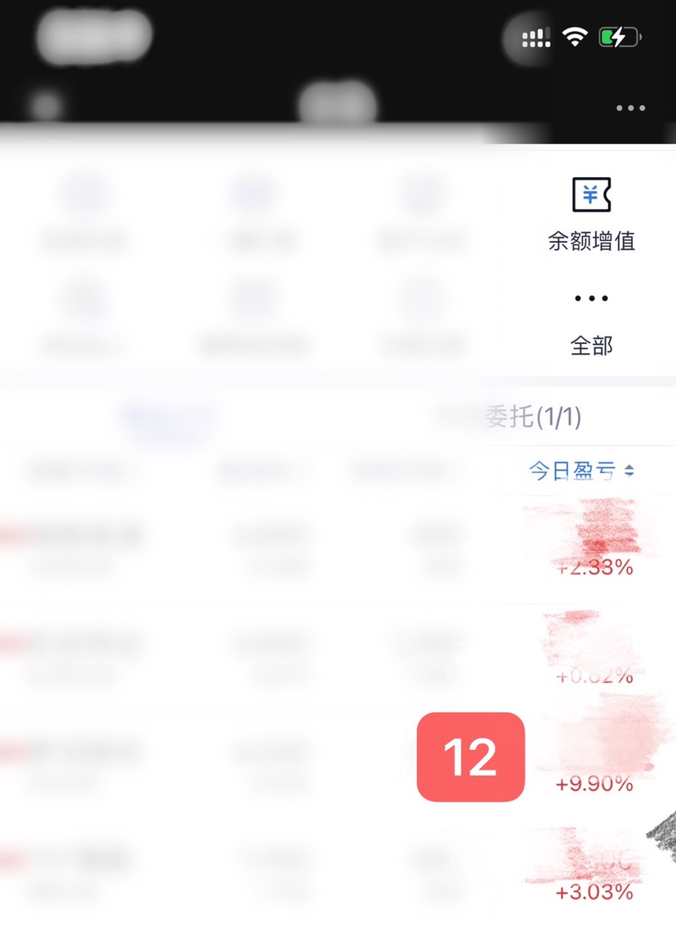The image size is (676, 928).
Task: Tap the blurred status bar time
Action: pyautogui.click(x=94, y=36)
